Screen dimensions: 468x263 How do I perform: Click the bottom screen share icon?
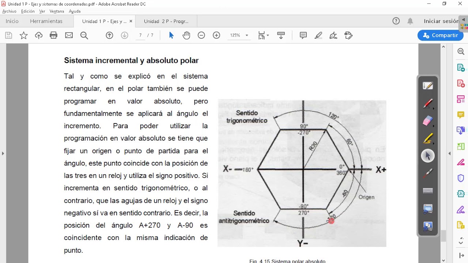pyautogui.click(x=428, y=226)
